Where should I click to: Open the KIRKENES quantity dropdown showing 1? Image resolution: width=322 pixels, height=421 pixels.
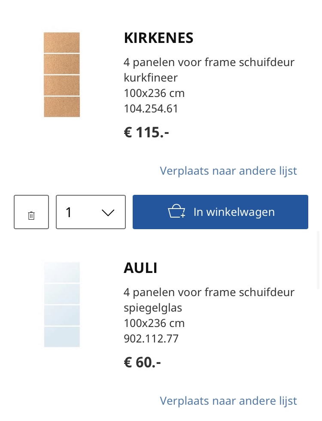point(91,212)
